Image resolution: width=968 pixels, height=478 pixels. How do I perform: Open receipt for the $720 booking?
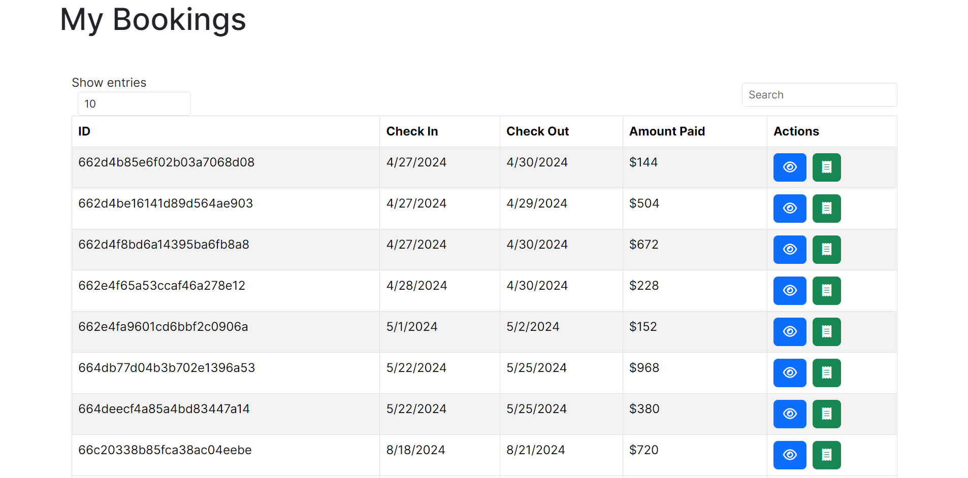click(826, 455)
